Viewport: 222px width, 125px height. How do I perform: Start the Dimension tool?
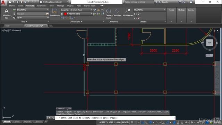(x=55, y=12)
